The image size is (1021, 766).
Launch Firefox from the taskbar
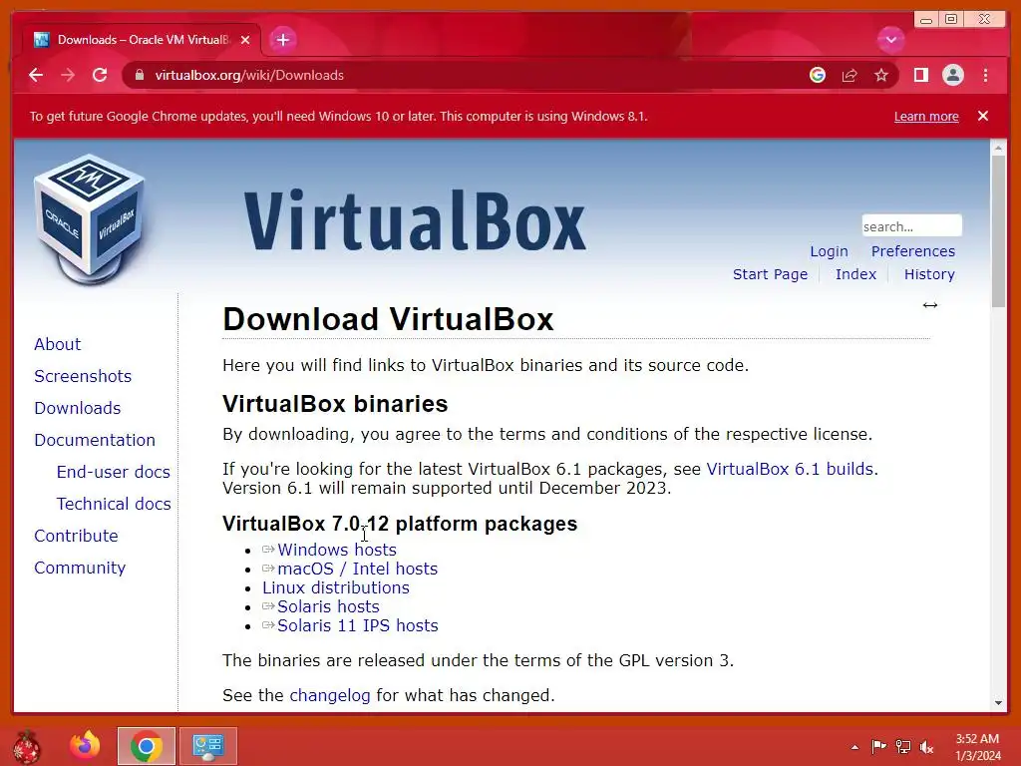[86, 745]
